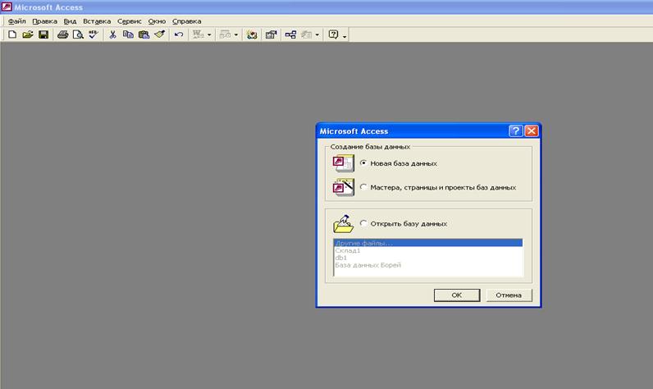Image resolution: width=653 pixels, height=389 pixels.
Task: Click the Relationships toolbar icon
Action: (x=290, y=34)
